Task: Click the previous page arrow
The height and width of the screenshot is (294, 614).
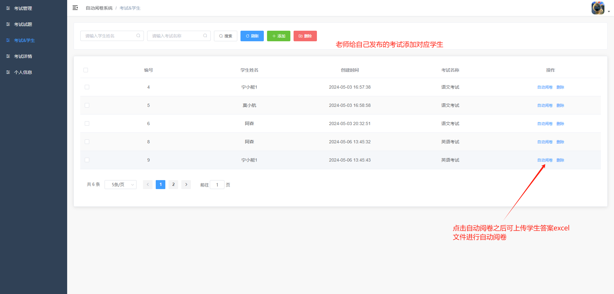Action: pyautogui.click(x=148, y=185)
